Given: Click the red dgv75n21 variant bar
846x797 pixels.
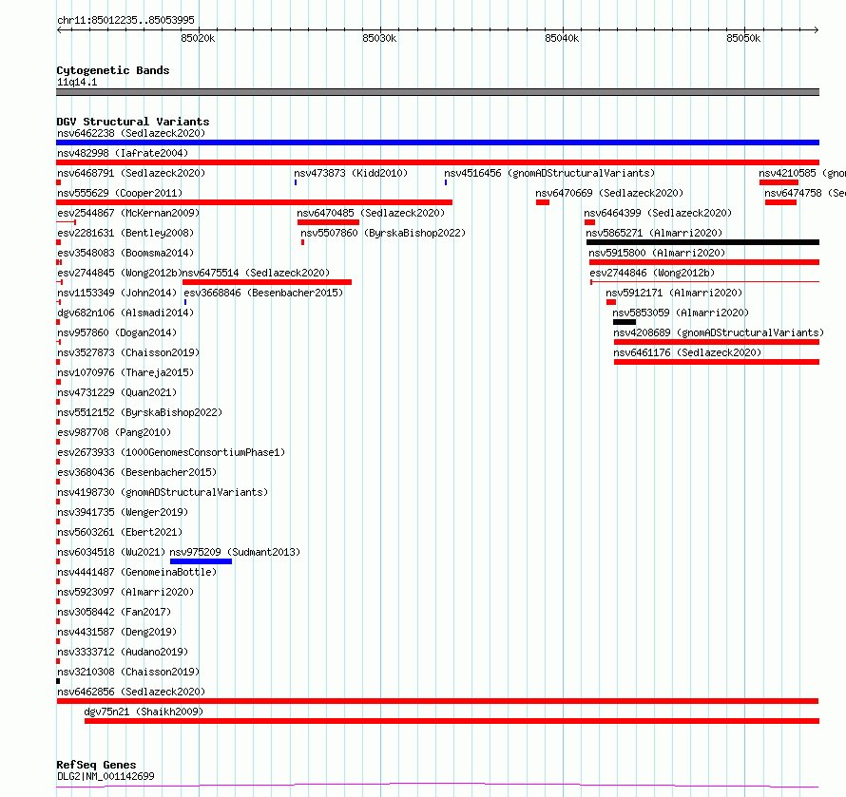Looking at the screenshot, I should (452, 721).
